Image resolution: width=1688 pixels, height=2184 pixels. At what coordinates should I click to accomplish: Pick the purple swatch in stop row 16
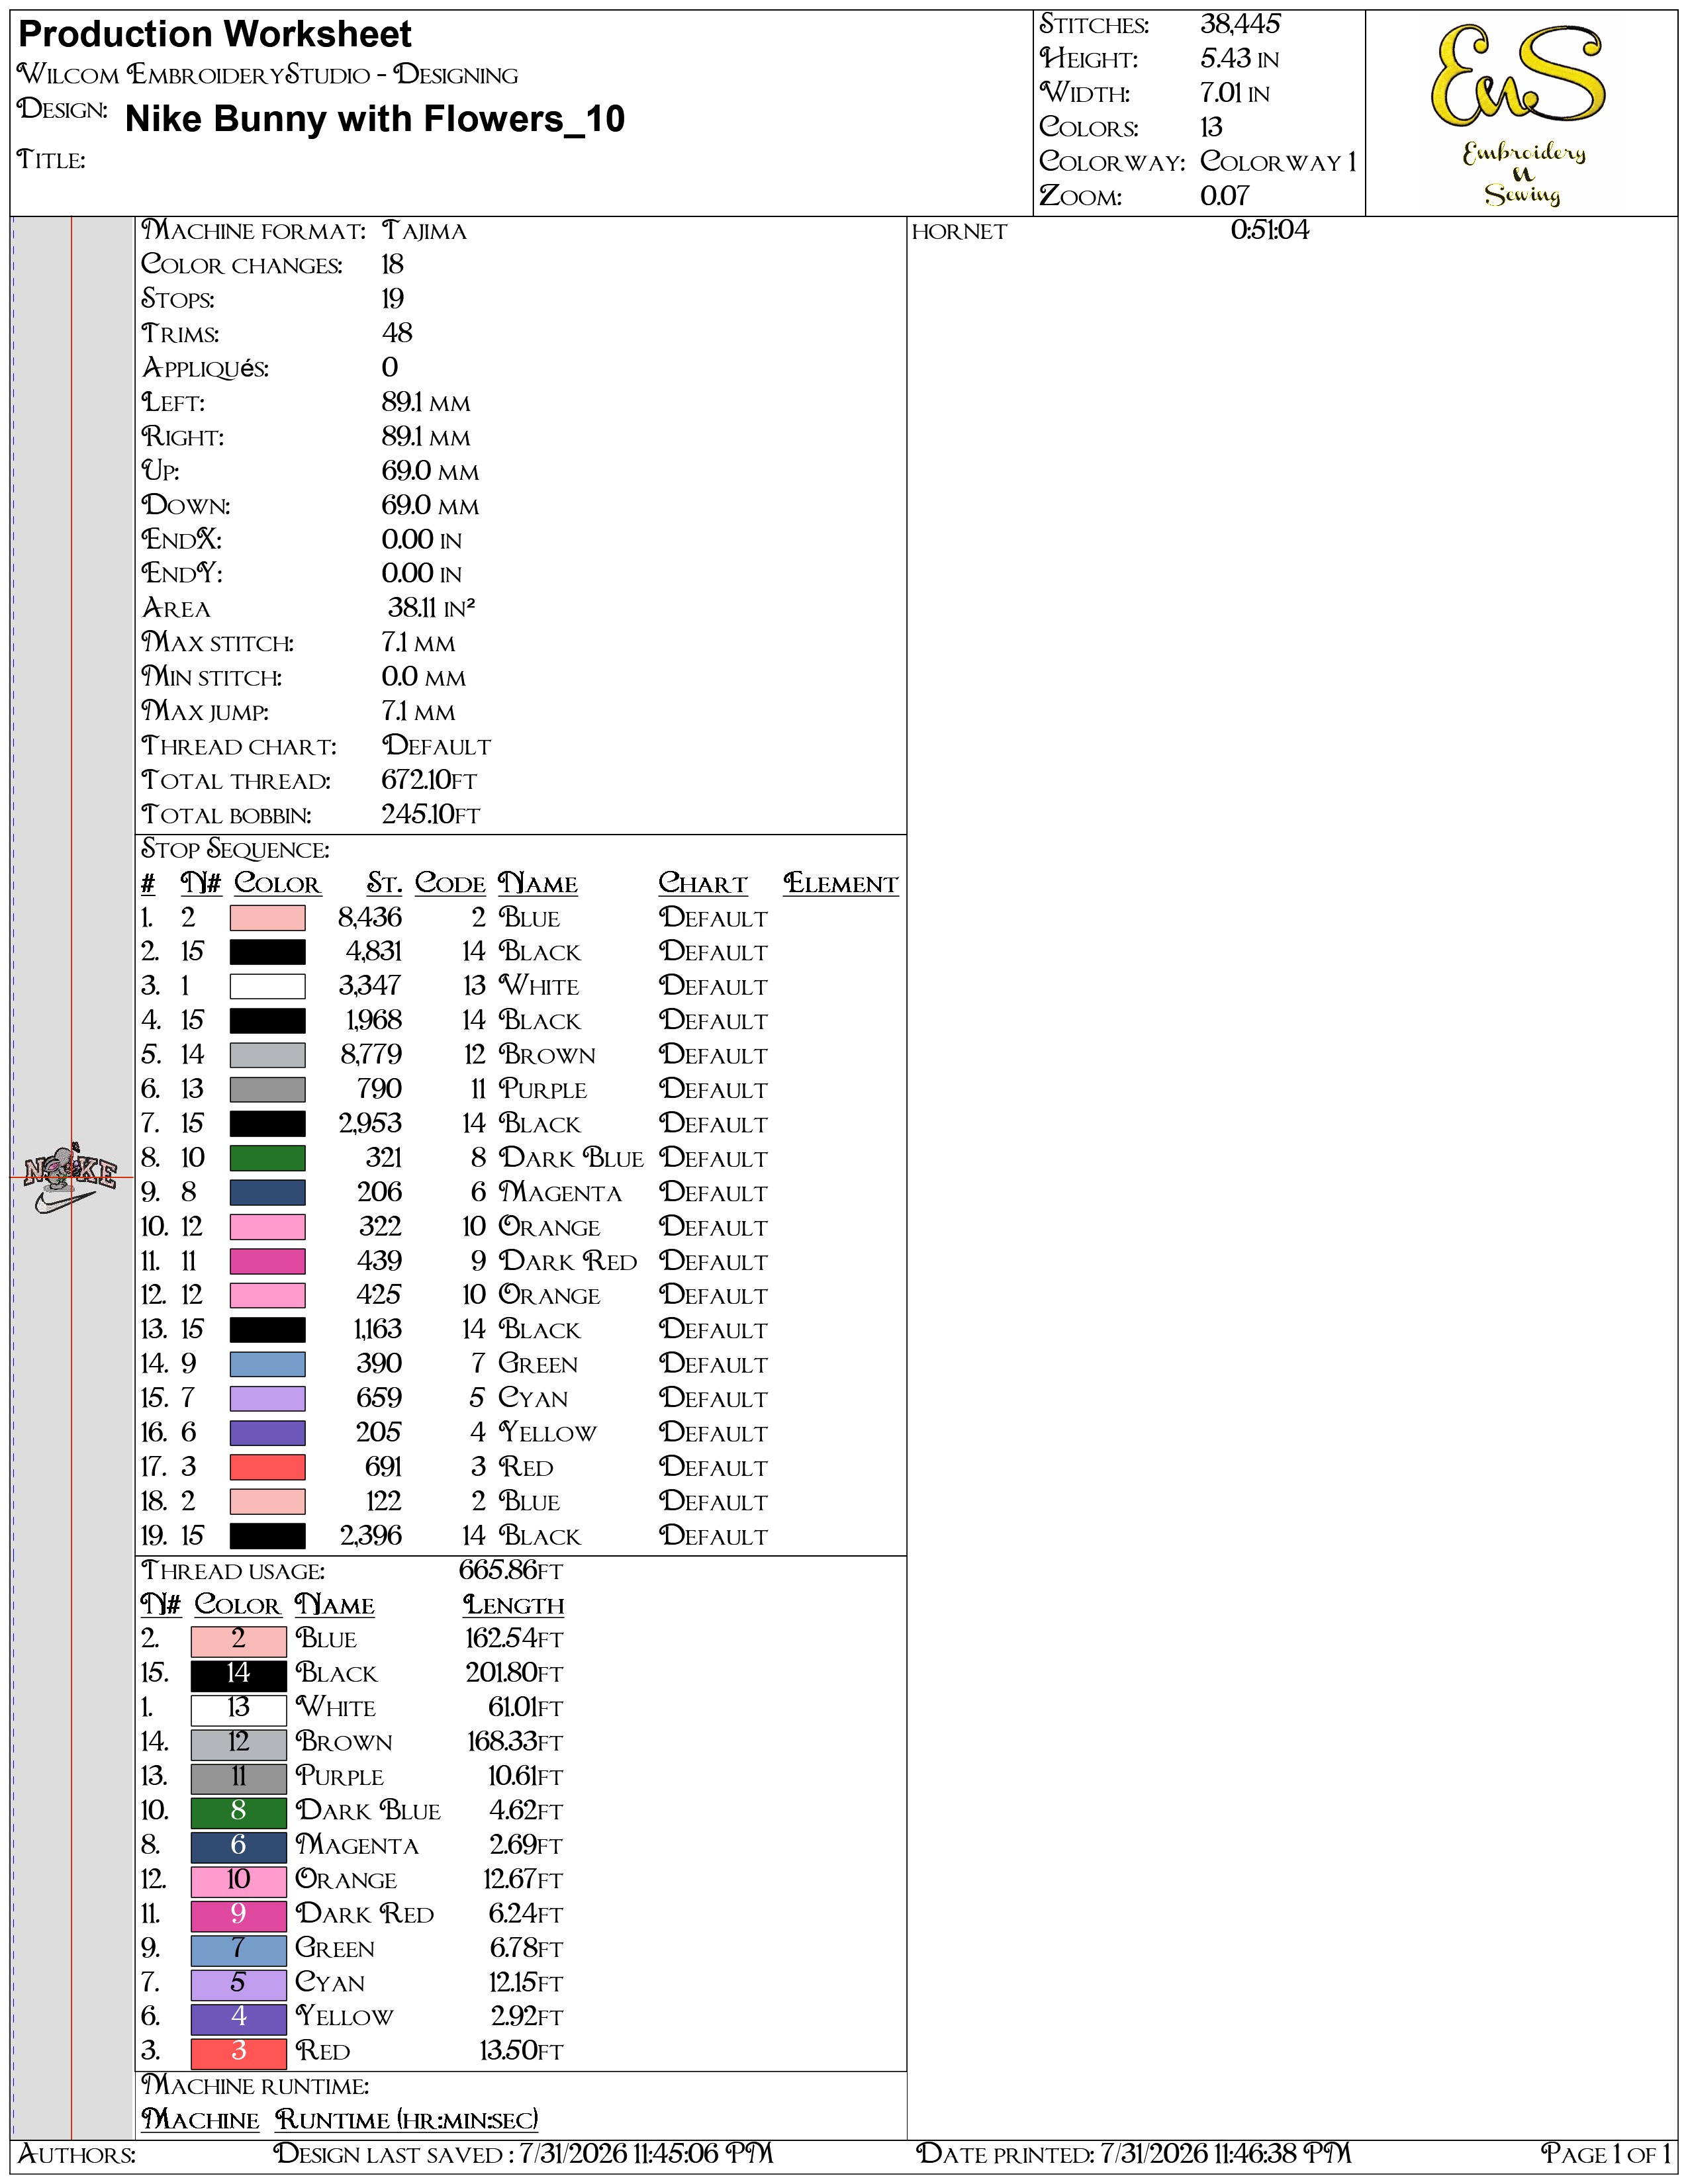[x=267, y=1433]
